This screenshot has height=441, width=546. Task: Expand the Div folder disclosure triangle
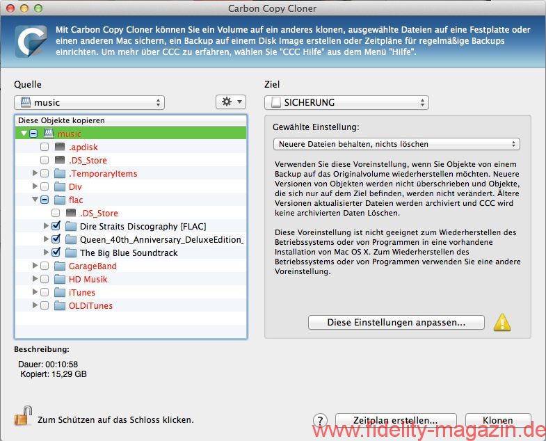(35, 187)
